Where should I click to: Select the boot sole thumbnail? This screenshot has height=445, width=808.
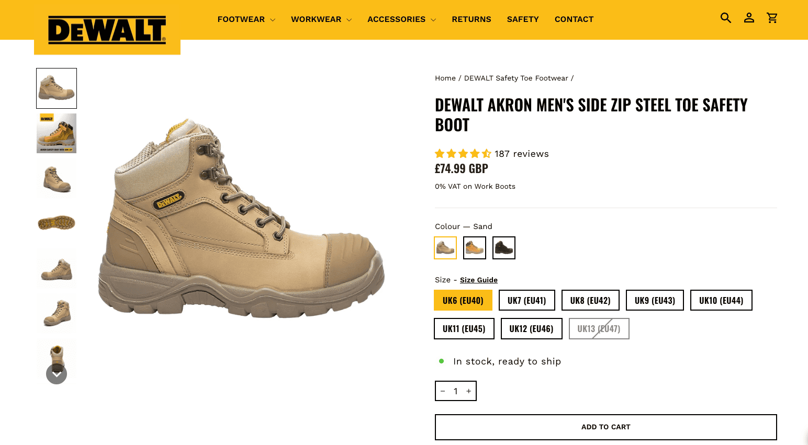click(x=57, y=223)
